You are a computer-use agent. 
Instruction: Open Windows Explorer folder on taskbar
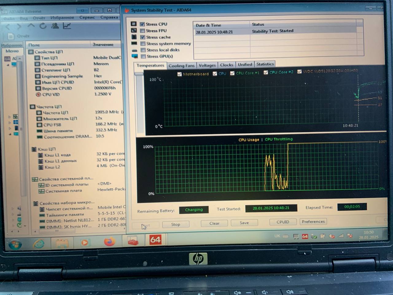point(62,243)
